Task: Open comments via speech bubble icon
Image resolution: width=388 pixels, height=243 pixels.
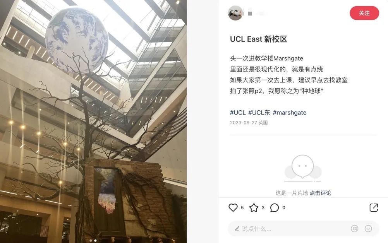Action: [x=275, y=208]
